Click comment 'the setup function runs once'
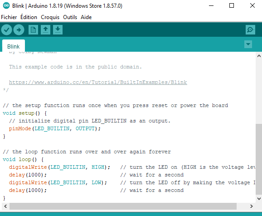The width and height of the screenshot is (262, 216). tap(57, 105)
